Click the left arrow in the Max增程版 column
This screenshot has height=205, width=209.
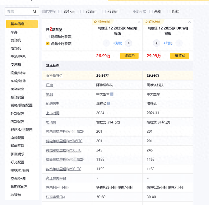click(x=106, y=43)
